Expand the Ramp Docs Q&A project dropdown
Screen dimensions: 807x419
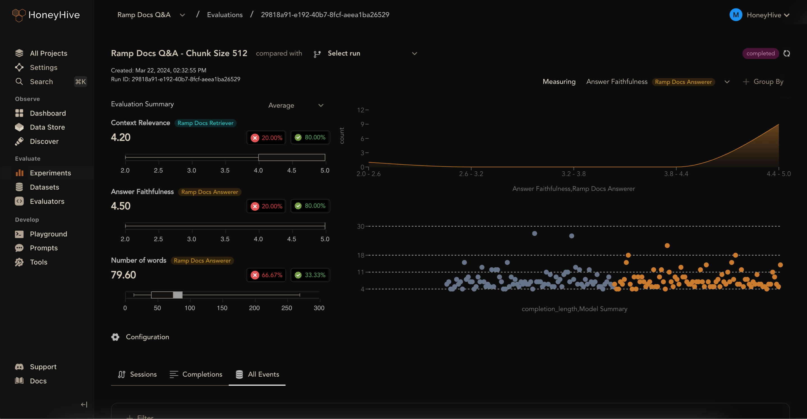[182, 15]
